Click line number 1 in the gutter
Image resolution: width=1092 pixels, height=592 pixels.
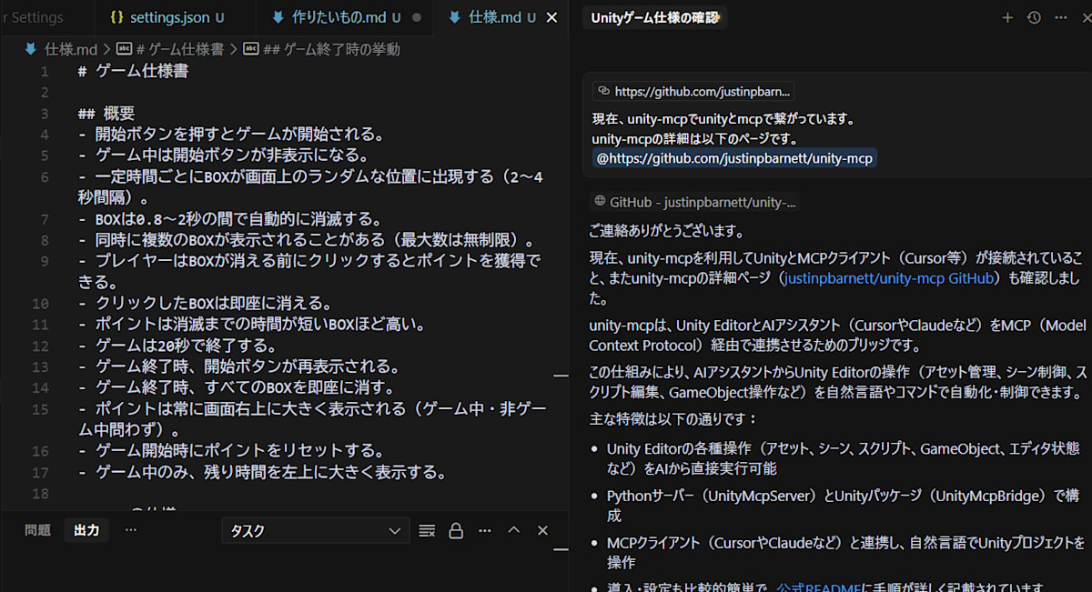point(45,71)
